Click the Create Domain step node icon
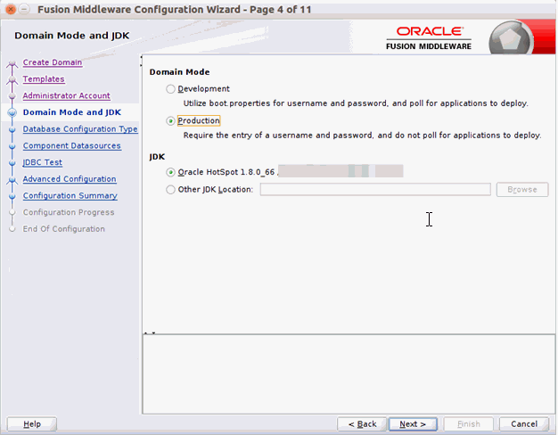Image resolution: width=558 pixels, height=435 pixels. pyautogui.click(x=12, y=63)
